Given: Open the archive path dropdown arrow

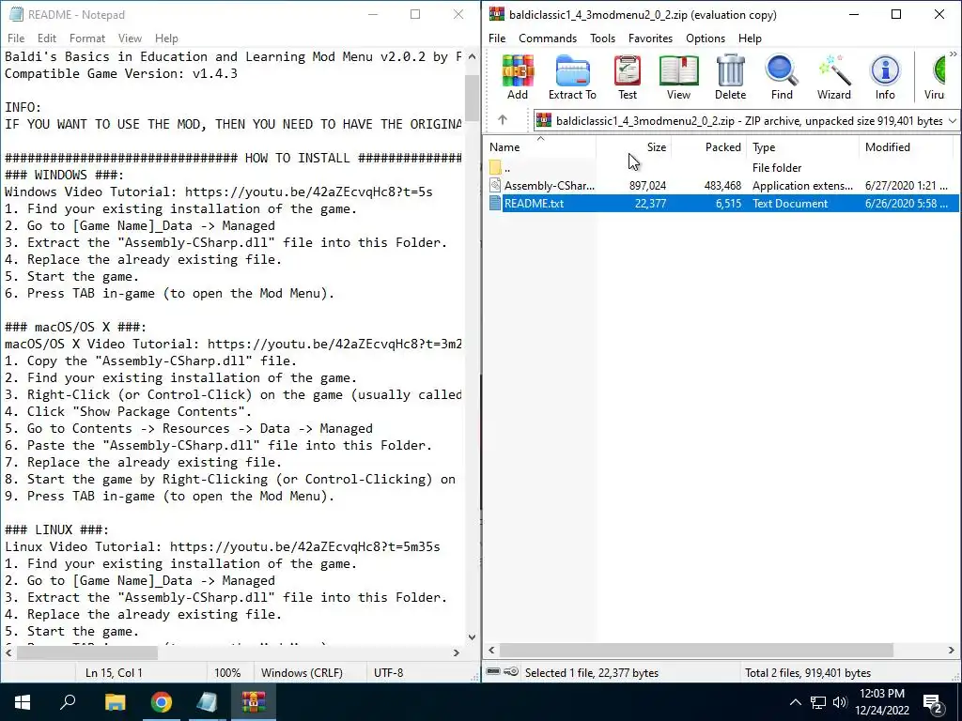Looking at the screenshot, I should click(x=953, y=121).
